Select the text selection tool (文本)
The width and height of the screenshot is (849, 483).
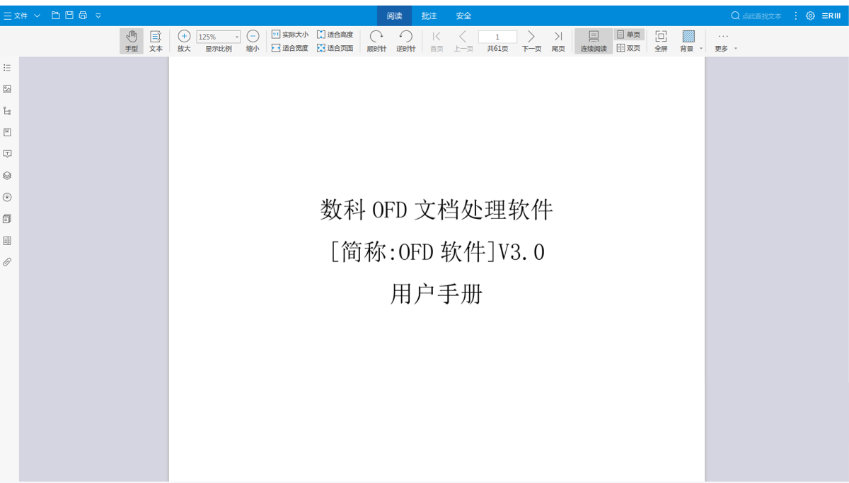click(156, 41)
